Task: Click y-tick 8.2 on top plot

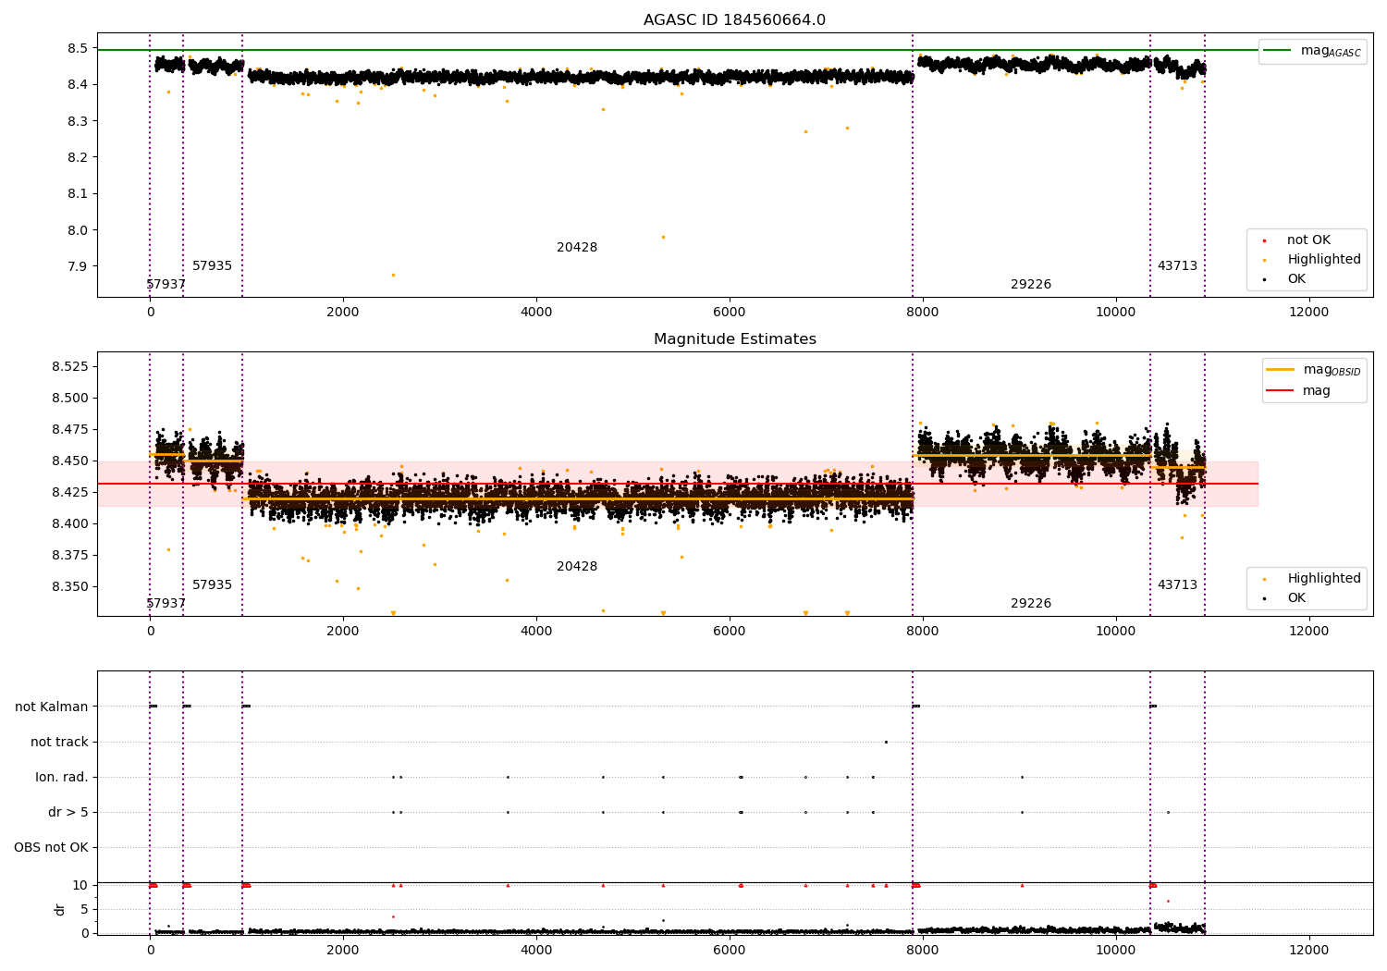Action: click(x=78, y=157)
